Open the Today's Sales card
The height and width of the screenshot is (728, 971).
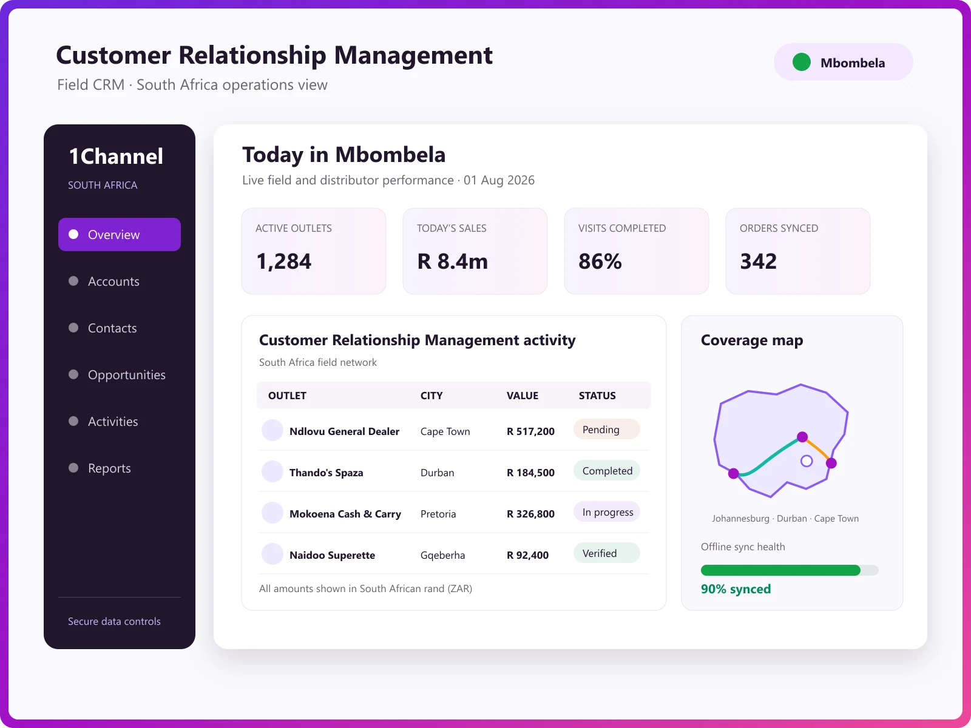(x=475, y=251)
